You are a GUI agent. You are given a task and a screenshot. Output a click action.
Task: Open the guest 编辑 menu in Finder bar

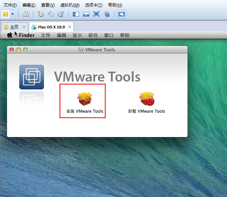click(x=61, y=35)
